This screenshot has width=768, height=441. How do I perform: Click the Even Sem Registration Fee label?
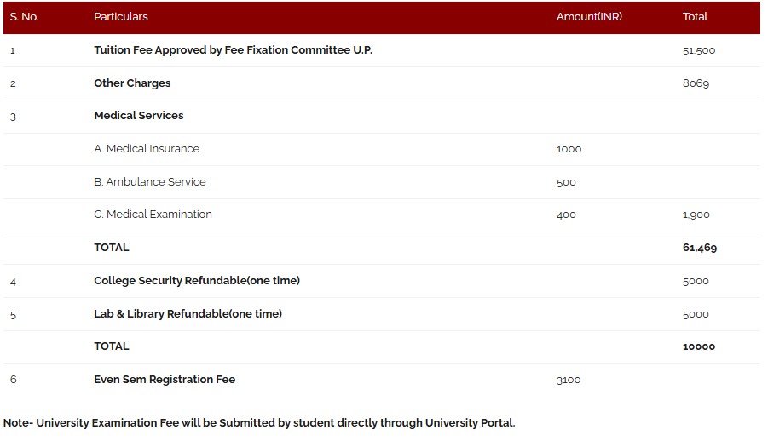click(x=165, y=380)
